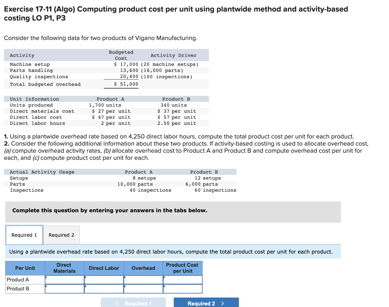Click the Required 2 navigation button
389x307 pixels.
206,303
